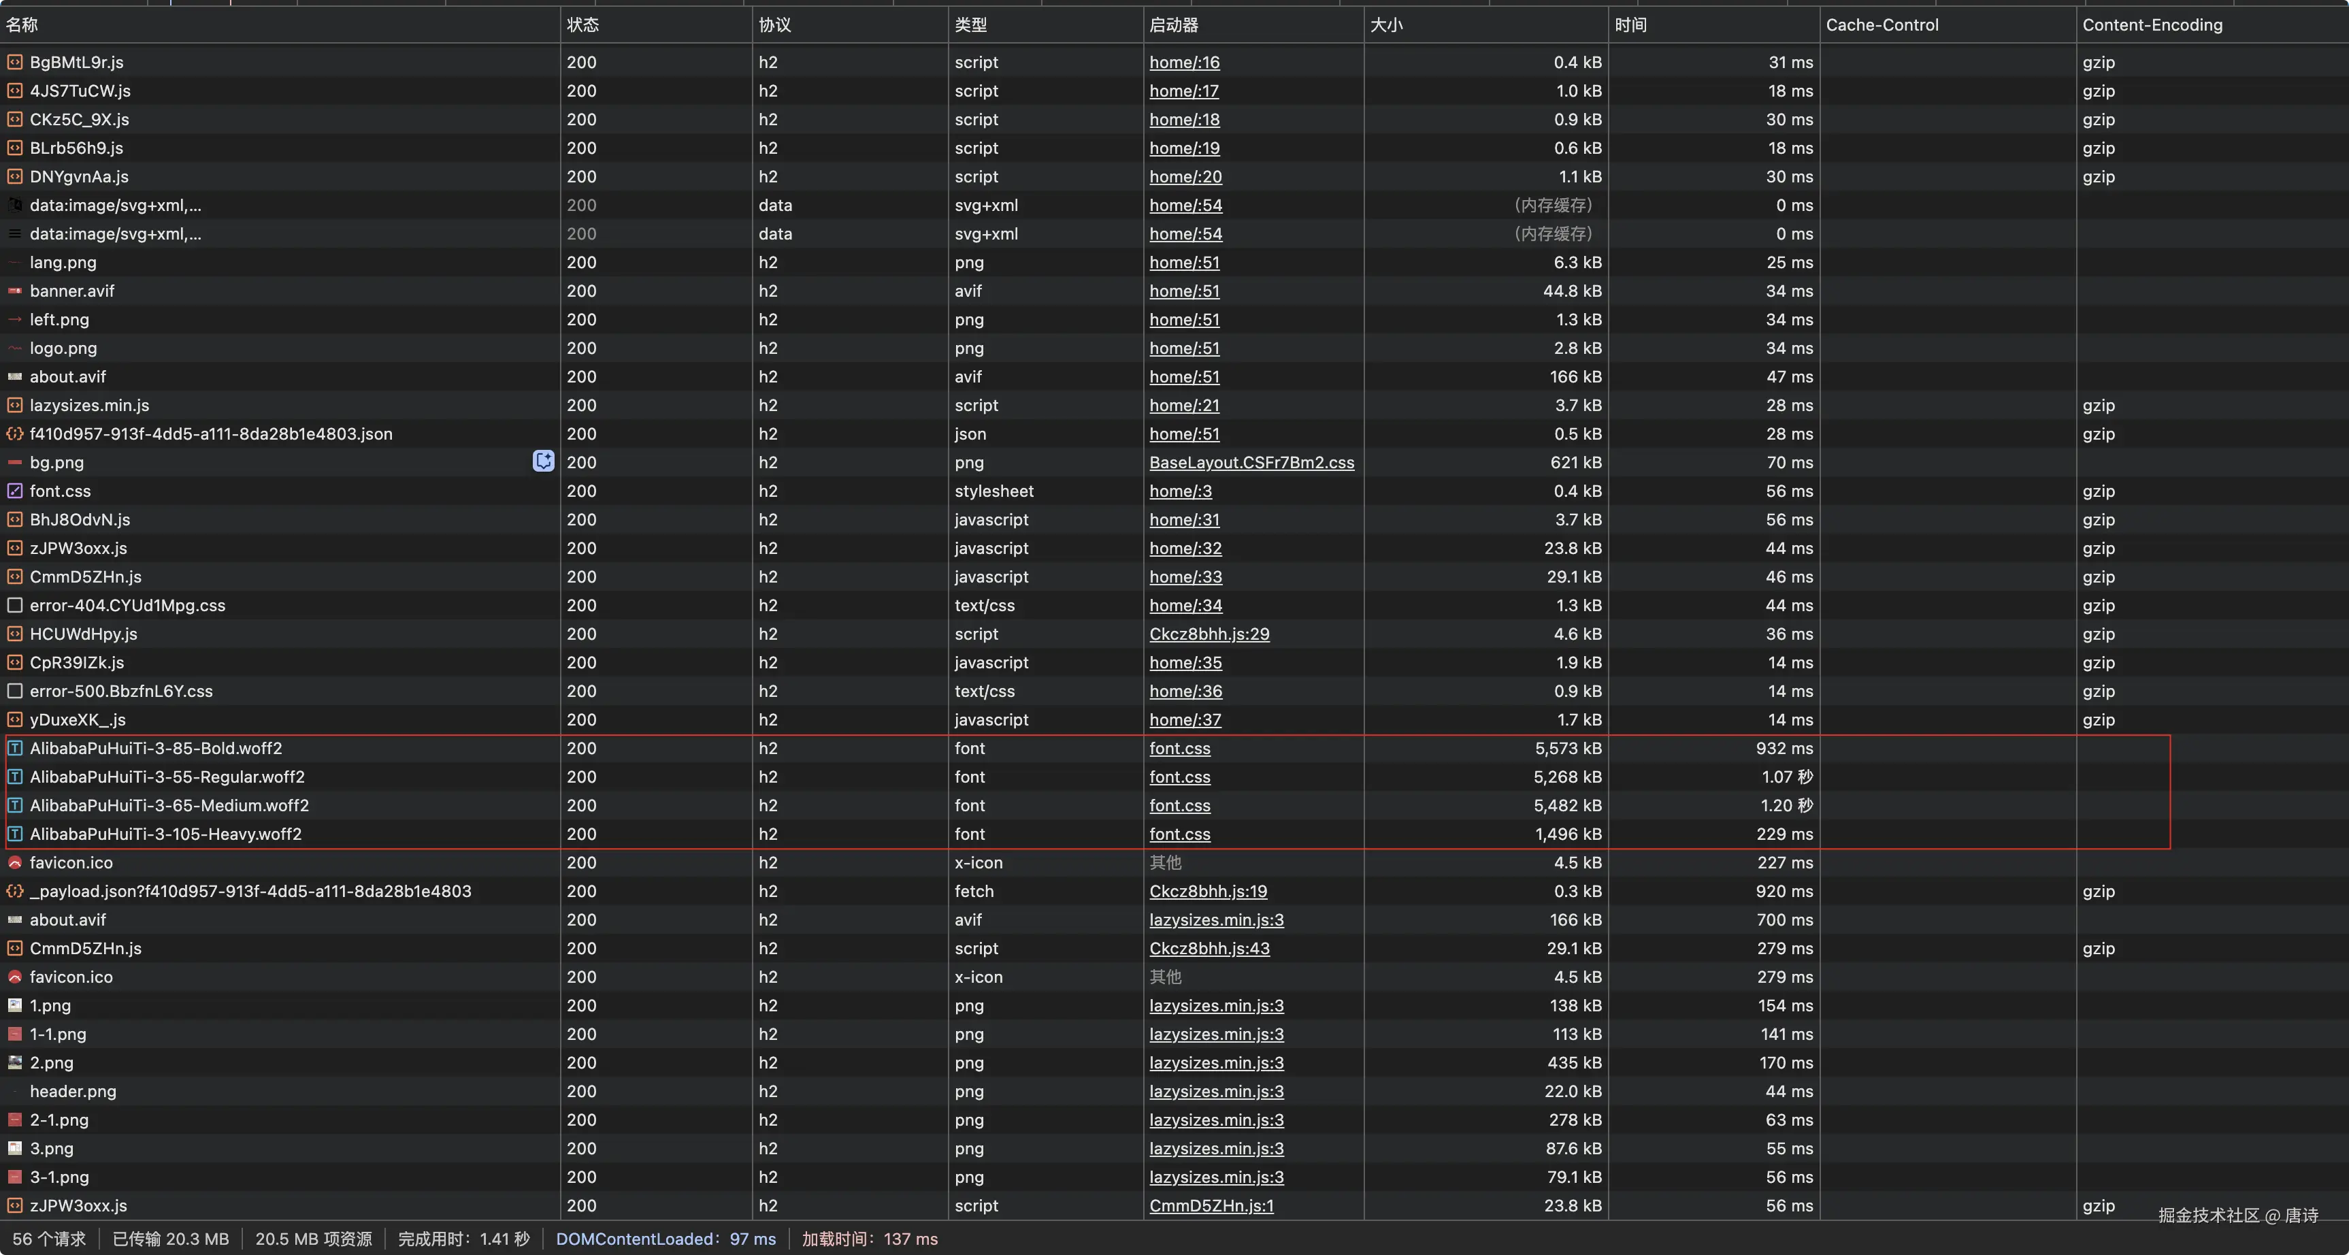Sort by the 名称 column header
Image resolution: width=2349 pixels, height=1255 pixels.
tap(22, 25)
